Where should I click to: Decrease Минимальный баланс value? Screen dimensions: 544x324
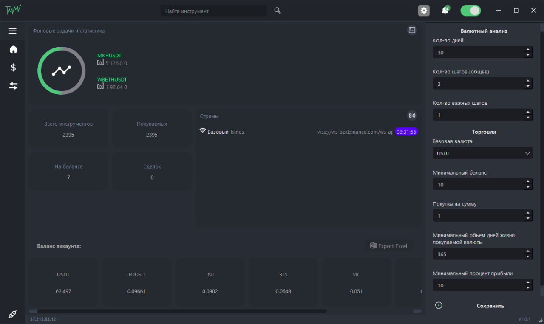click(528, 187)
